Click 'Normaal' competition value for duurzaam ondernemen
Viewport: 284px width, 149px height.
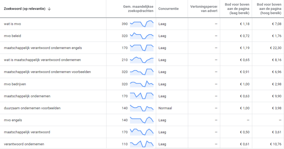[x=165, y=108]
